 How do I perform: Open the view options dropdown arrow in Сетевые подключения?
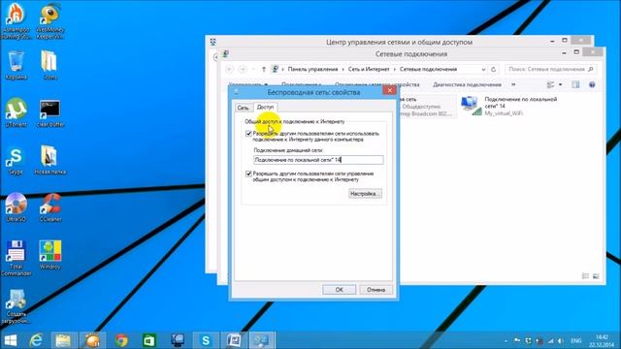(x=561, y=84)
